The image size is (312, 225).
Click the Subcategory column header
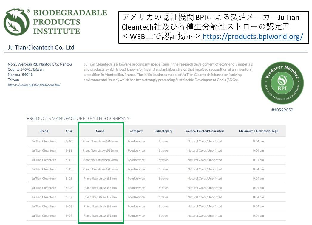click(x=163, y=131)
